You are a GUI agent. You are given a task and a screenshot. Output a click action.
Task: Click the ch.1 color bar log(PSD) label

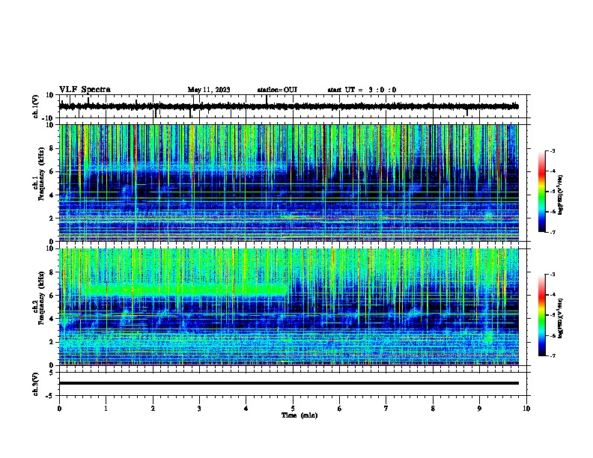tap(561, 195)
